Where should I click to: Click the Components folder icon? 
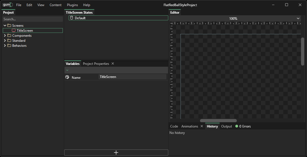pos(9,36)
